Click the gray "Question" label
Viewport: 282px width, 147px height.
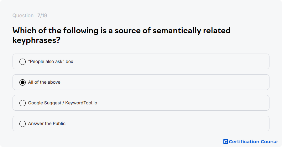click(23, 15)
